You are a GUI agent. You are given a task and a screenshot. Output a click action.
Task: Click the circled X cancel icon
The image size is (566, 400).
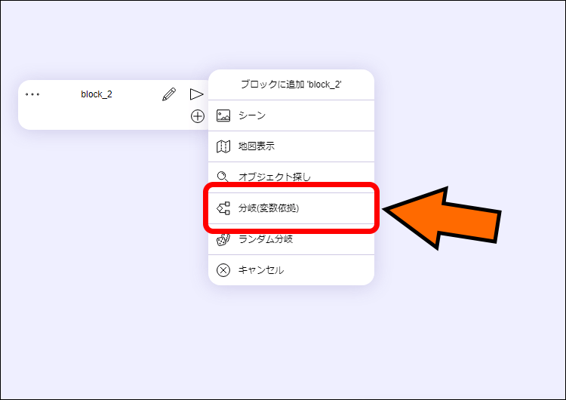tap(223, 270)
